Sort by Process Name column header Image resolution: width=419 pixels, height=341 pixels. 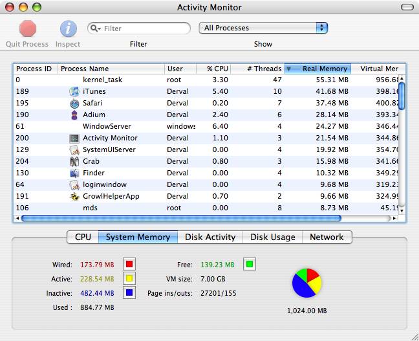coord(111,69)
